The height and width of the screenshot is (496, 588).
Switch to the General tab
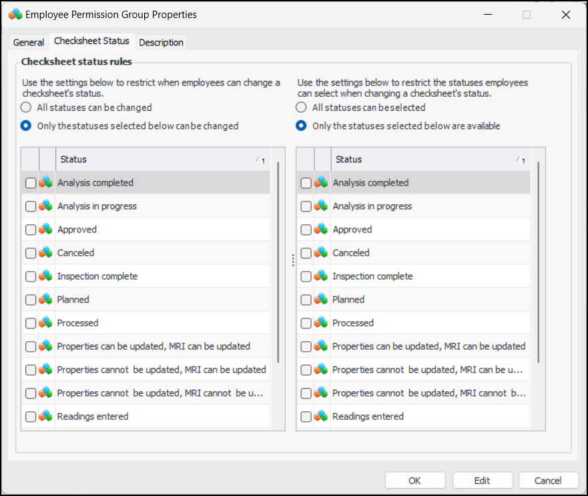[29, 42]
